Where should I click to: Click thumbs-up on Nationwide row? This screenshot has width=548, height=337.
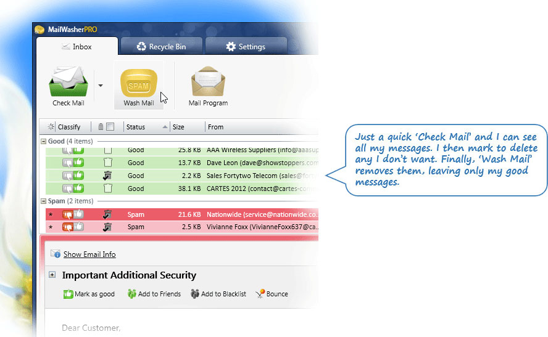tap(78, 214)
